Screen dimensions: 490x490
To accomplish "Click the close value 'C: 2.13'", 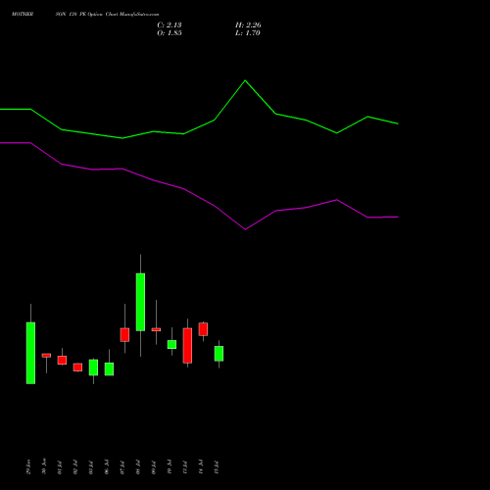I will tap(170, 25).
